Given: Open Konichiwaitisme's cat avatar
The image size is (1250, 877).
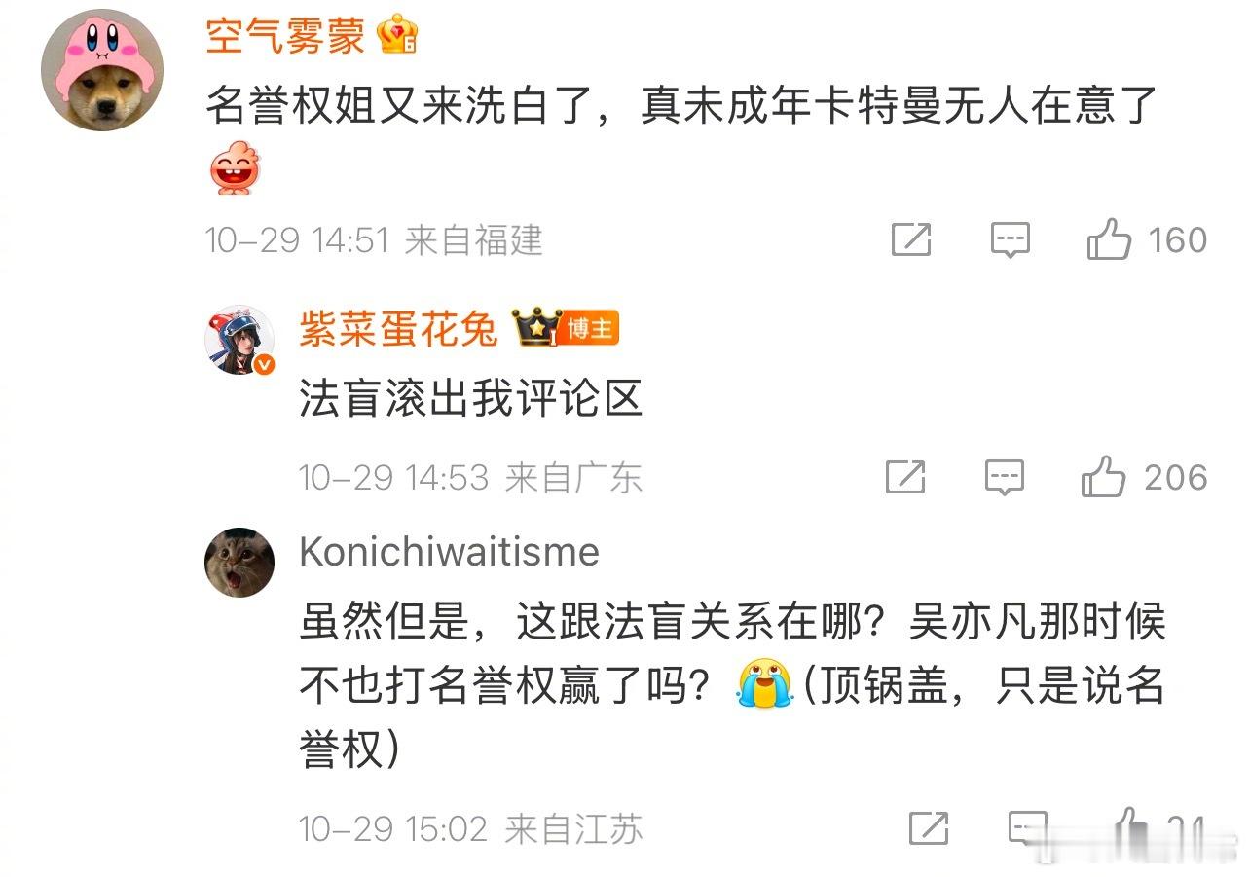Looking at the screenshot, I should point(239,562).
